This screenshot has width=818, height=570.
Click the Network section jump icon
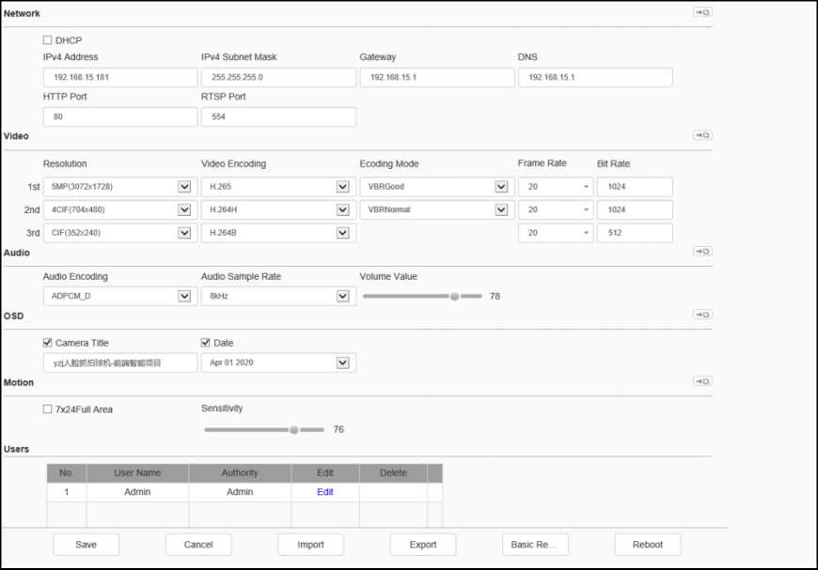click(x=702, y=12)
